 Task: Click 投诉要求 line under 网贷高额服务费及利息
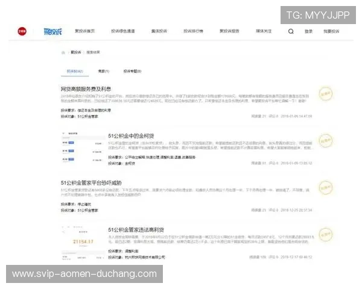coord(86,110)
